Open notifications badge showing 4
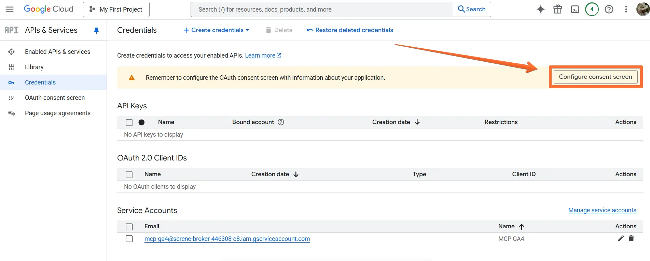The image size is (650, 261). (592, 9)
